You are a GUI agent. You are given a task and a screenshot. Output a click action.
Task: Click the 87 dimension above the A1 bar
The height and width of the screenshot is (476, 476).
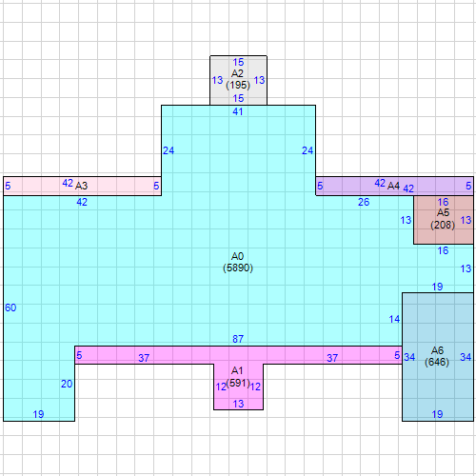click(238, 339)
